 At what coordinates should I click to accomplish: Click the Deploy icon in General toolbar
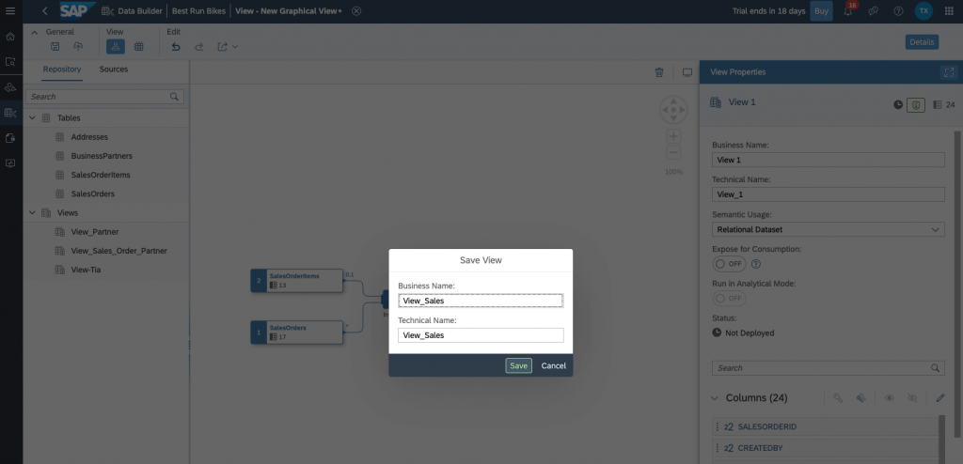point(78,47)
